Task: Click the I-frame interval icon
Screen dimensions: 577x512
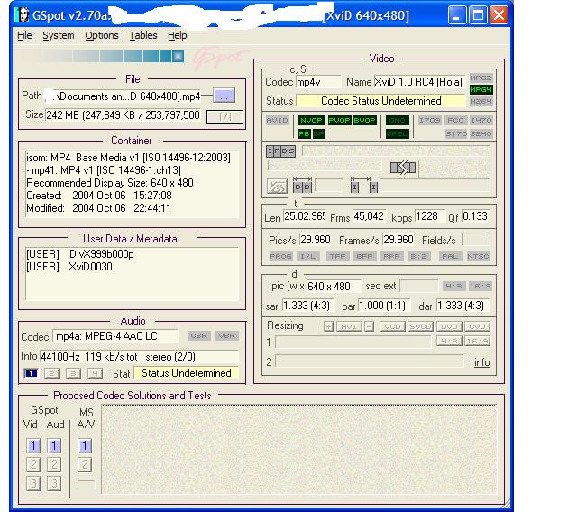Action: pos(364,185)
